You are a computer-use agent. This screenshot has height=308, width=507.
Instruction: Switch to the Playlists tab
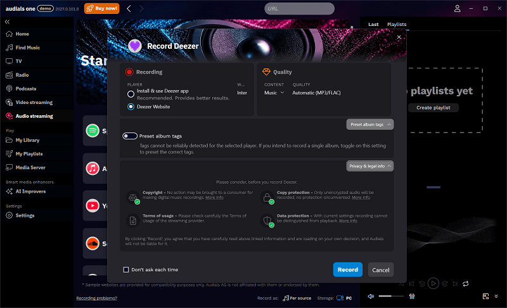pos(397,24)
